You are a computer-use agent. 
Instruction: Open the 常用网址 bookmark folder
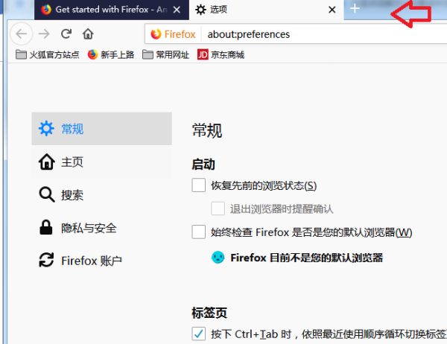[x=165, y=54]
